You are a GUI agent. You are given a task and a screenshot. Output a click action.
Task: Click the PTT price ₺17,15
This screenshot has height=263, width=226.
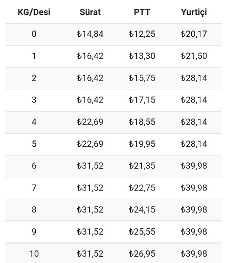click(142, 100)
